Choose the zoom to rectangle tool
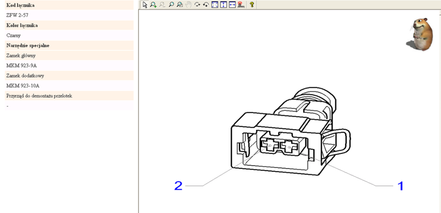Screen dimensions: 441x213 [x=179, y=5]
